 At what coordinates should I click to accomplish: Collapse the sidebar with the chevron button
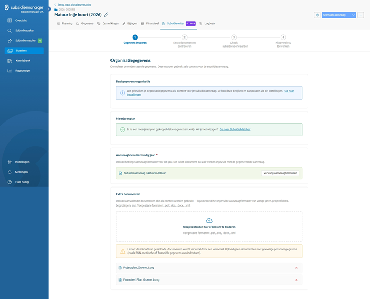pos(49,9)
